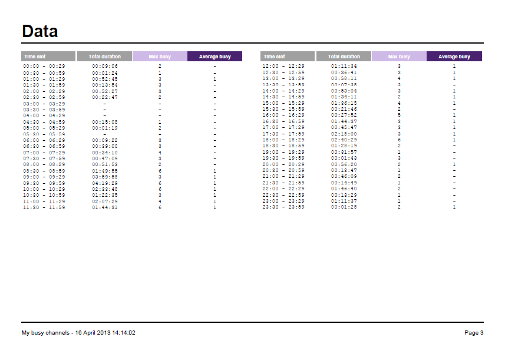
Task: Click the right table's Total duration header
Action: pos(344,57)
